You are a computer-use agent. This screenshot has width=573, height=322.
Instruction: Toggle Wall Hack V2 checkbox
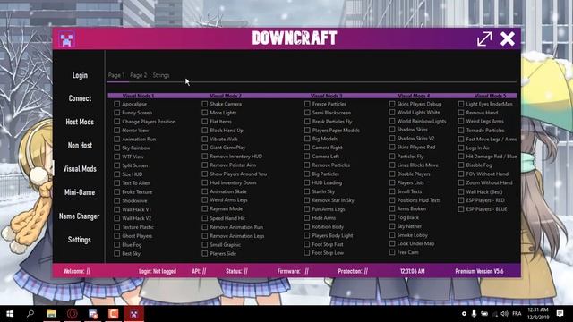pos(117,218)
